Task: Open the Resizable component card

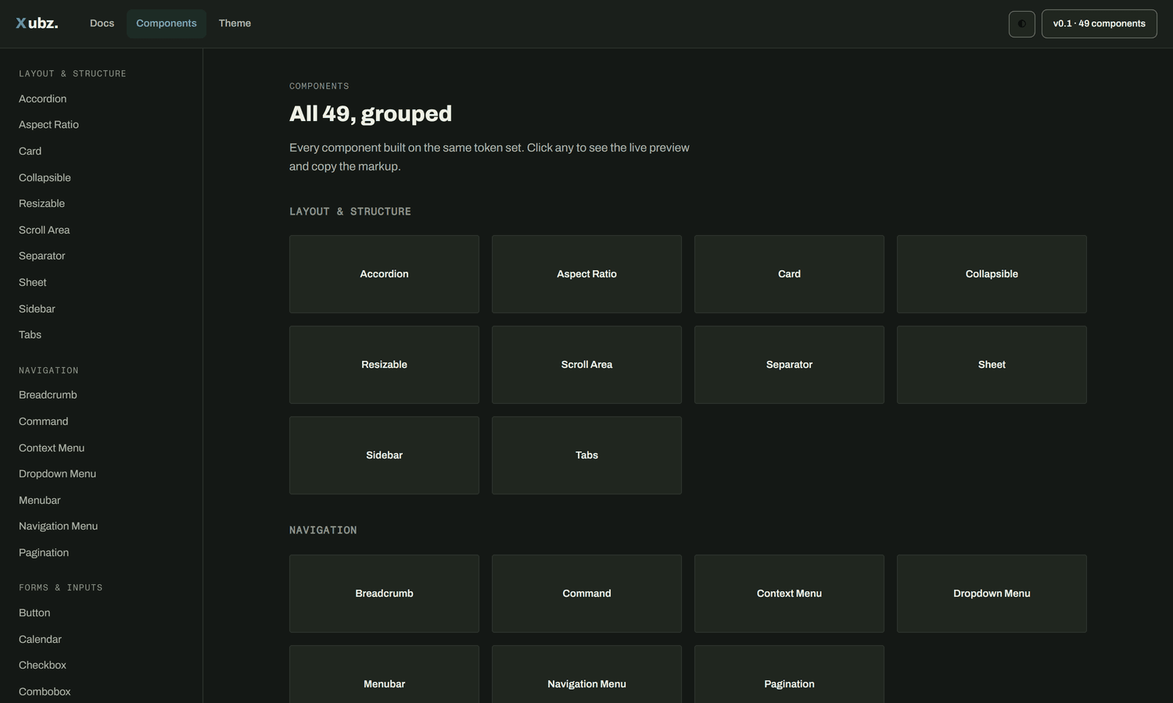Action: pyautogui.click(x=384, y=365)
